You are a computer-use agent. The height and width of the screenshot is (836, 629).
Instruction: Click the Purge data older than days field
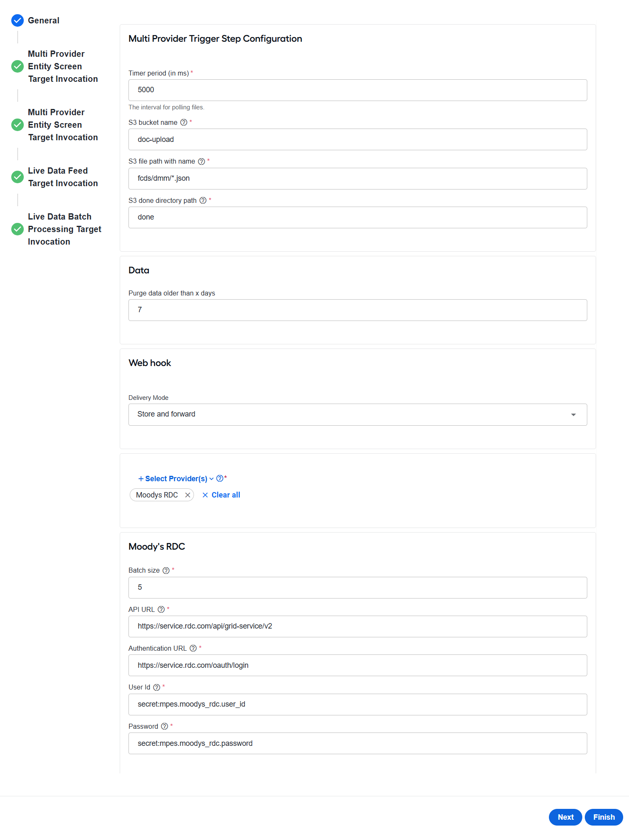point(357,310)
